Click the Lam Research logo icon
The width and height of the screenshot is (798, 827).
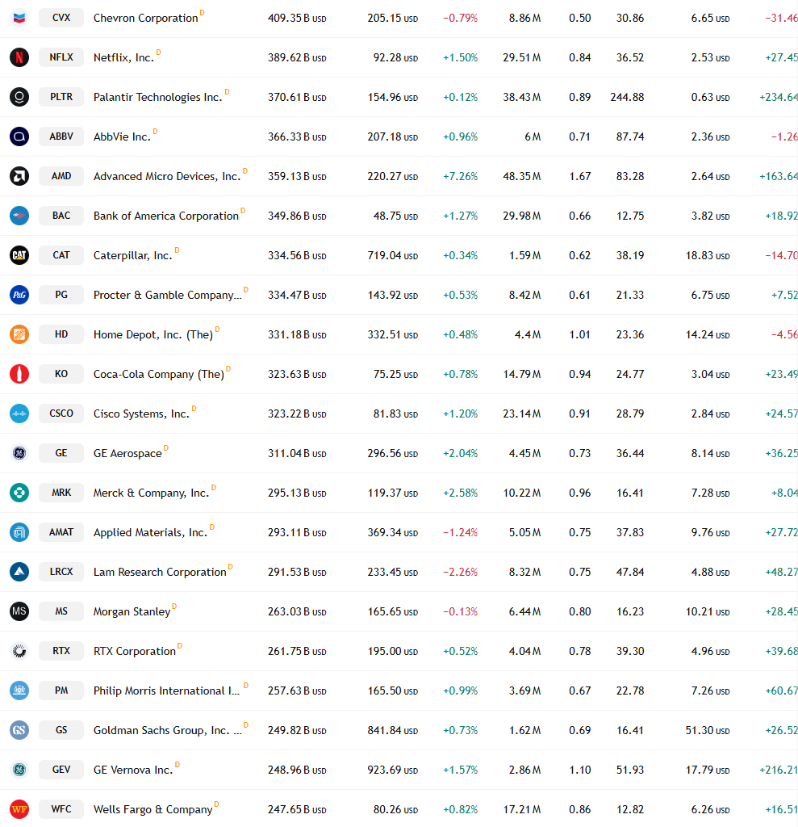point(19,572)
